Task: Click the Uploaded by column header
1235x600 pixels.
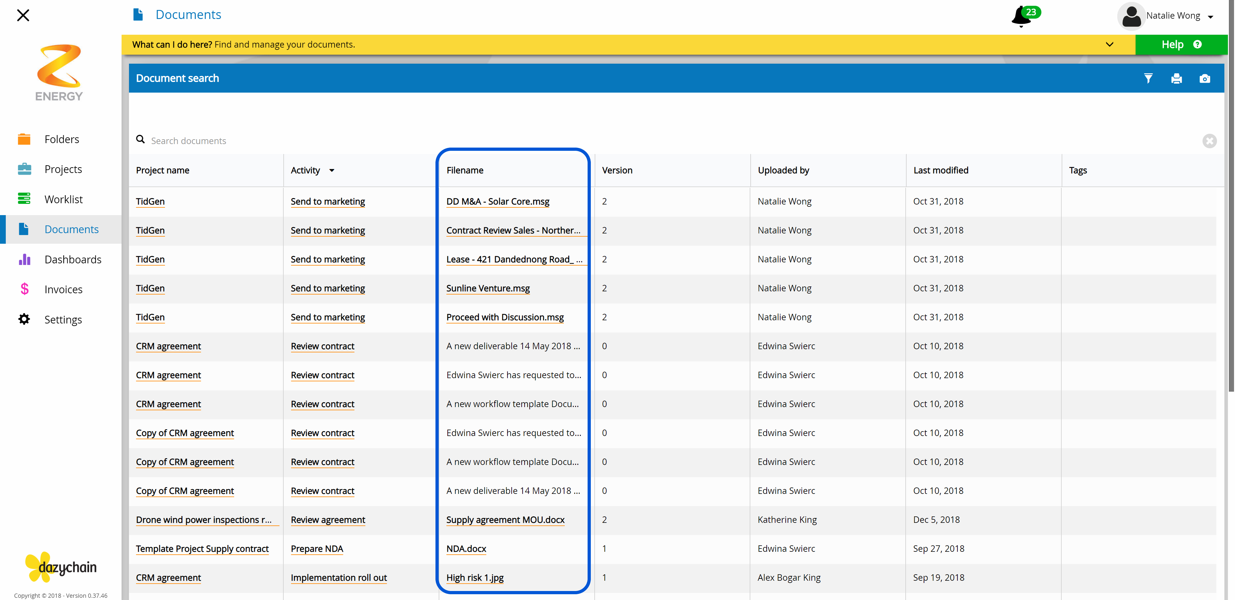Action: (x=783, y=171)
